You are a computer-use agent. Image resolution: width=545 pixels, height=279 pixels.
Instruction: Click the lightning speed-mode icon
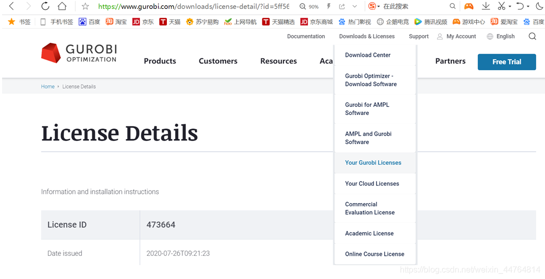coord(329,6)
